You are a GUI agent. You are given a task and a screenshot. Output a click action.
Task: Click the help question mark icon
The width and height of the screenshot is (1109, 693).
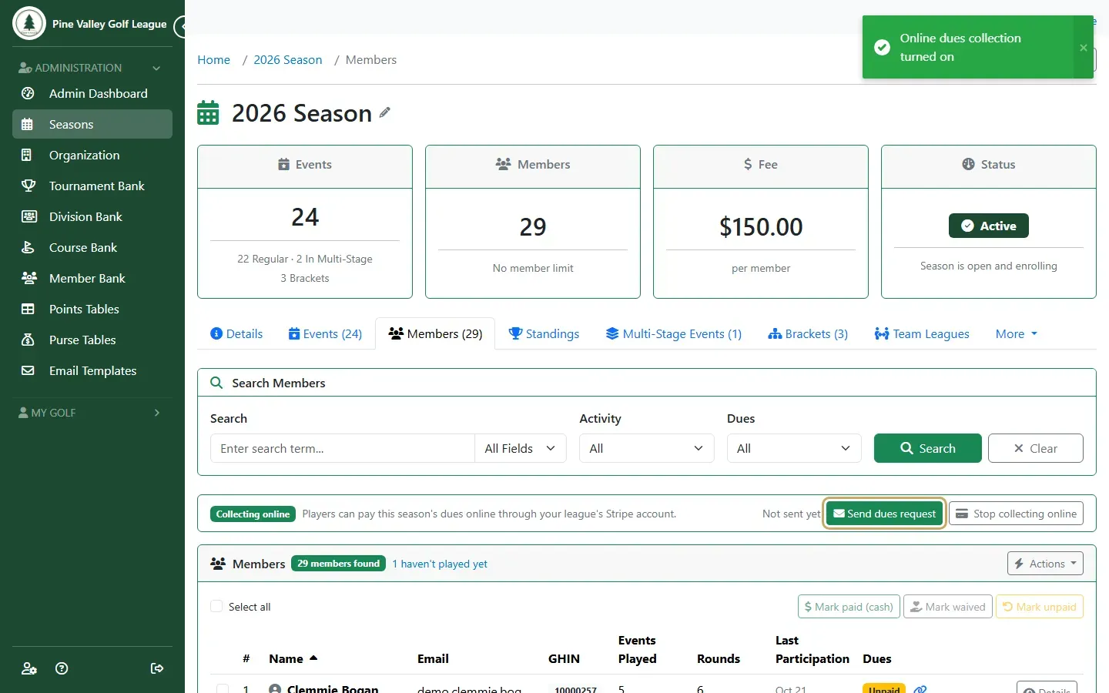coord(62,668)
